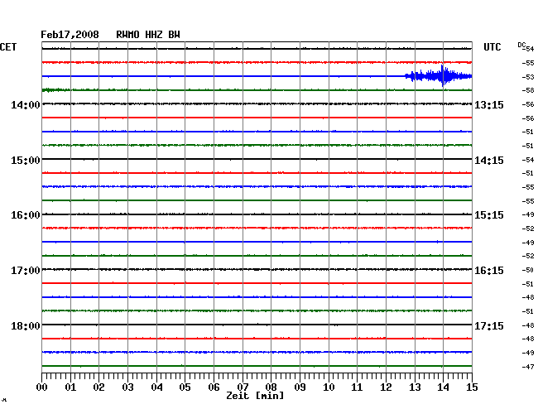Click the station label RWMO HHZ BW
Screen dimensions: 538x409
tap(148, 35)
